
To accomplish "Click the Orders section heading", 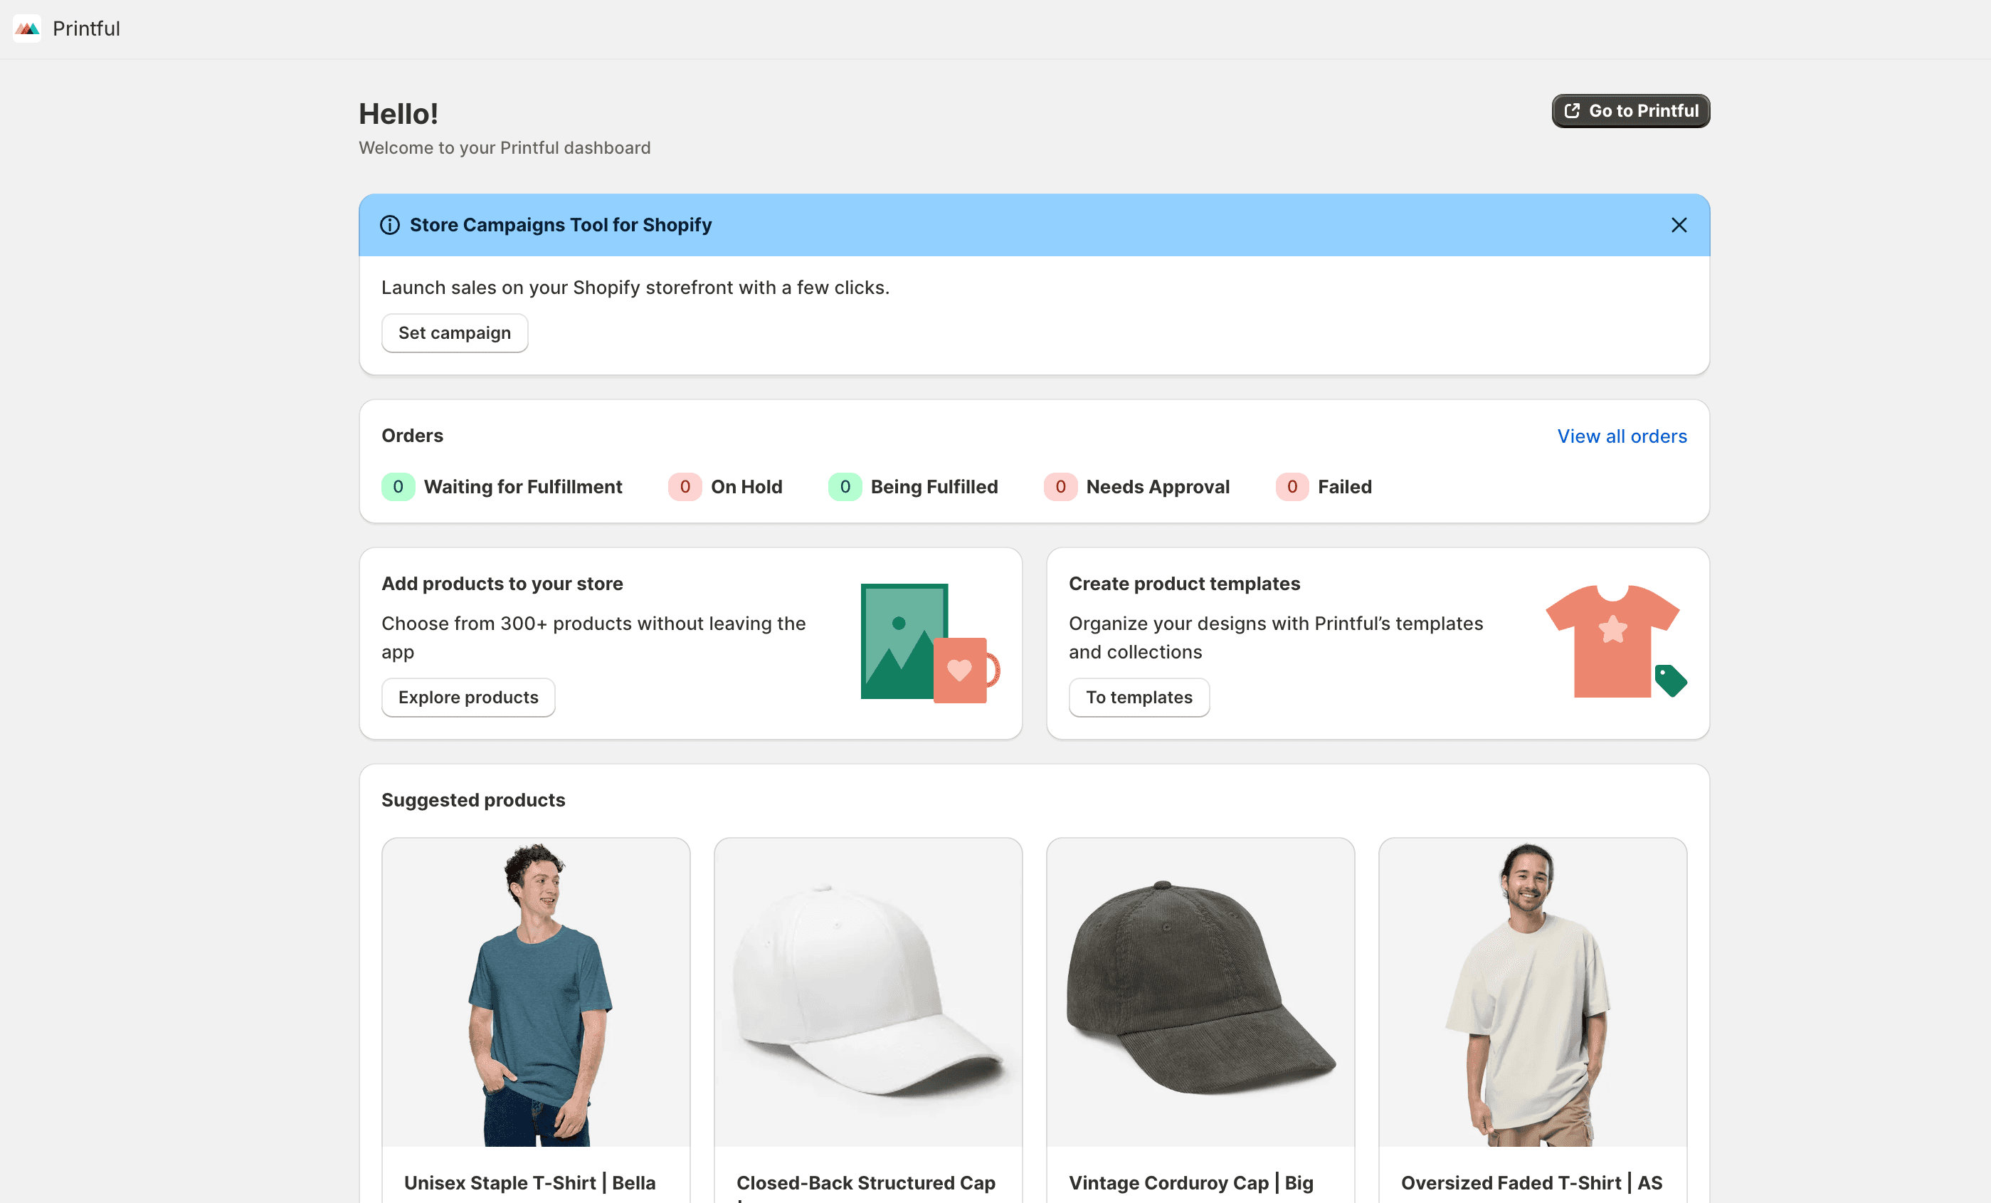I will click(413, 436).
